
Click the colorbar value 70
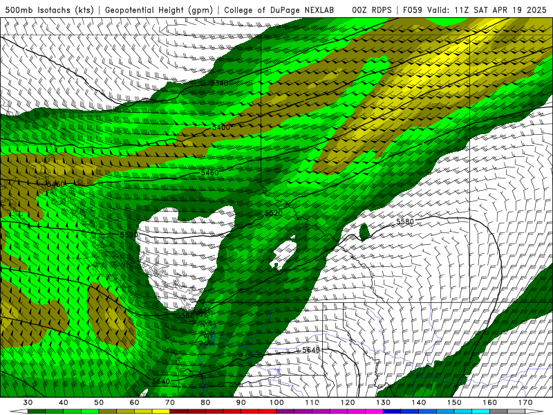169,403
